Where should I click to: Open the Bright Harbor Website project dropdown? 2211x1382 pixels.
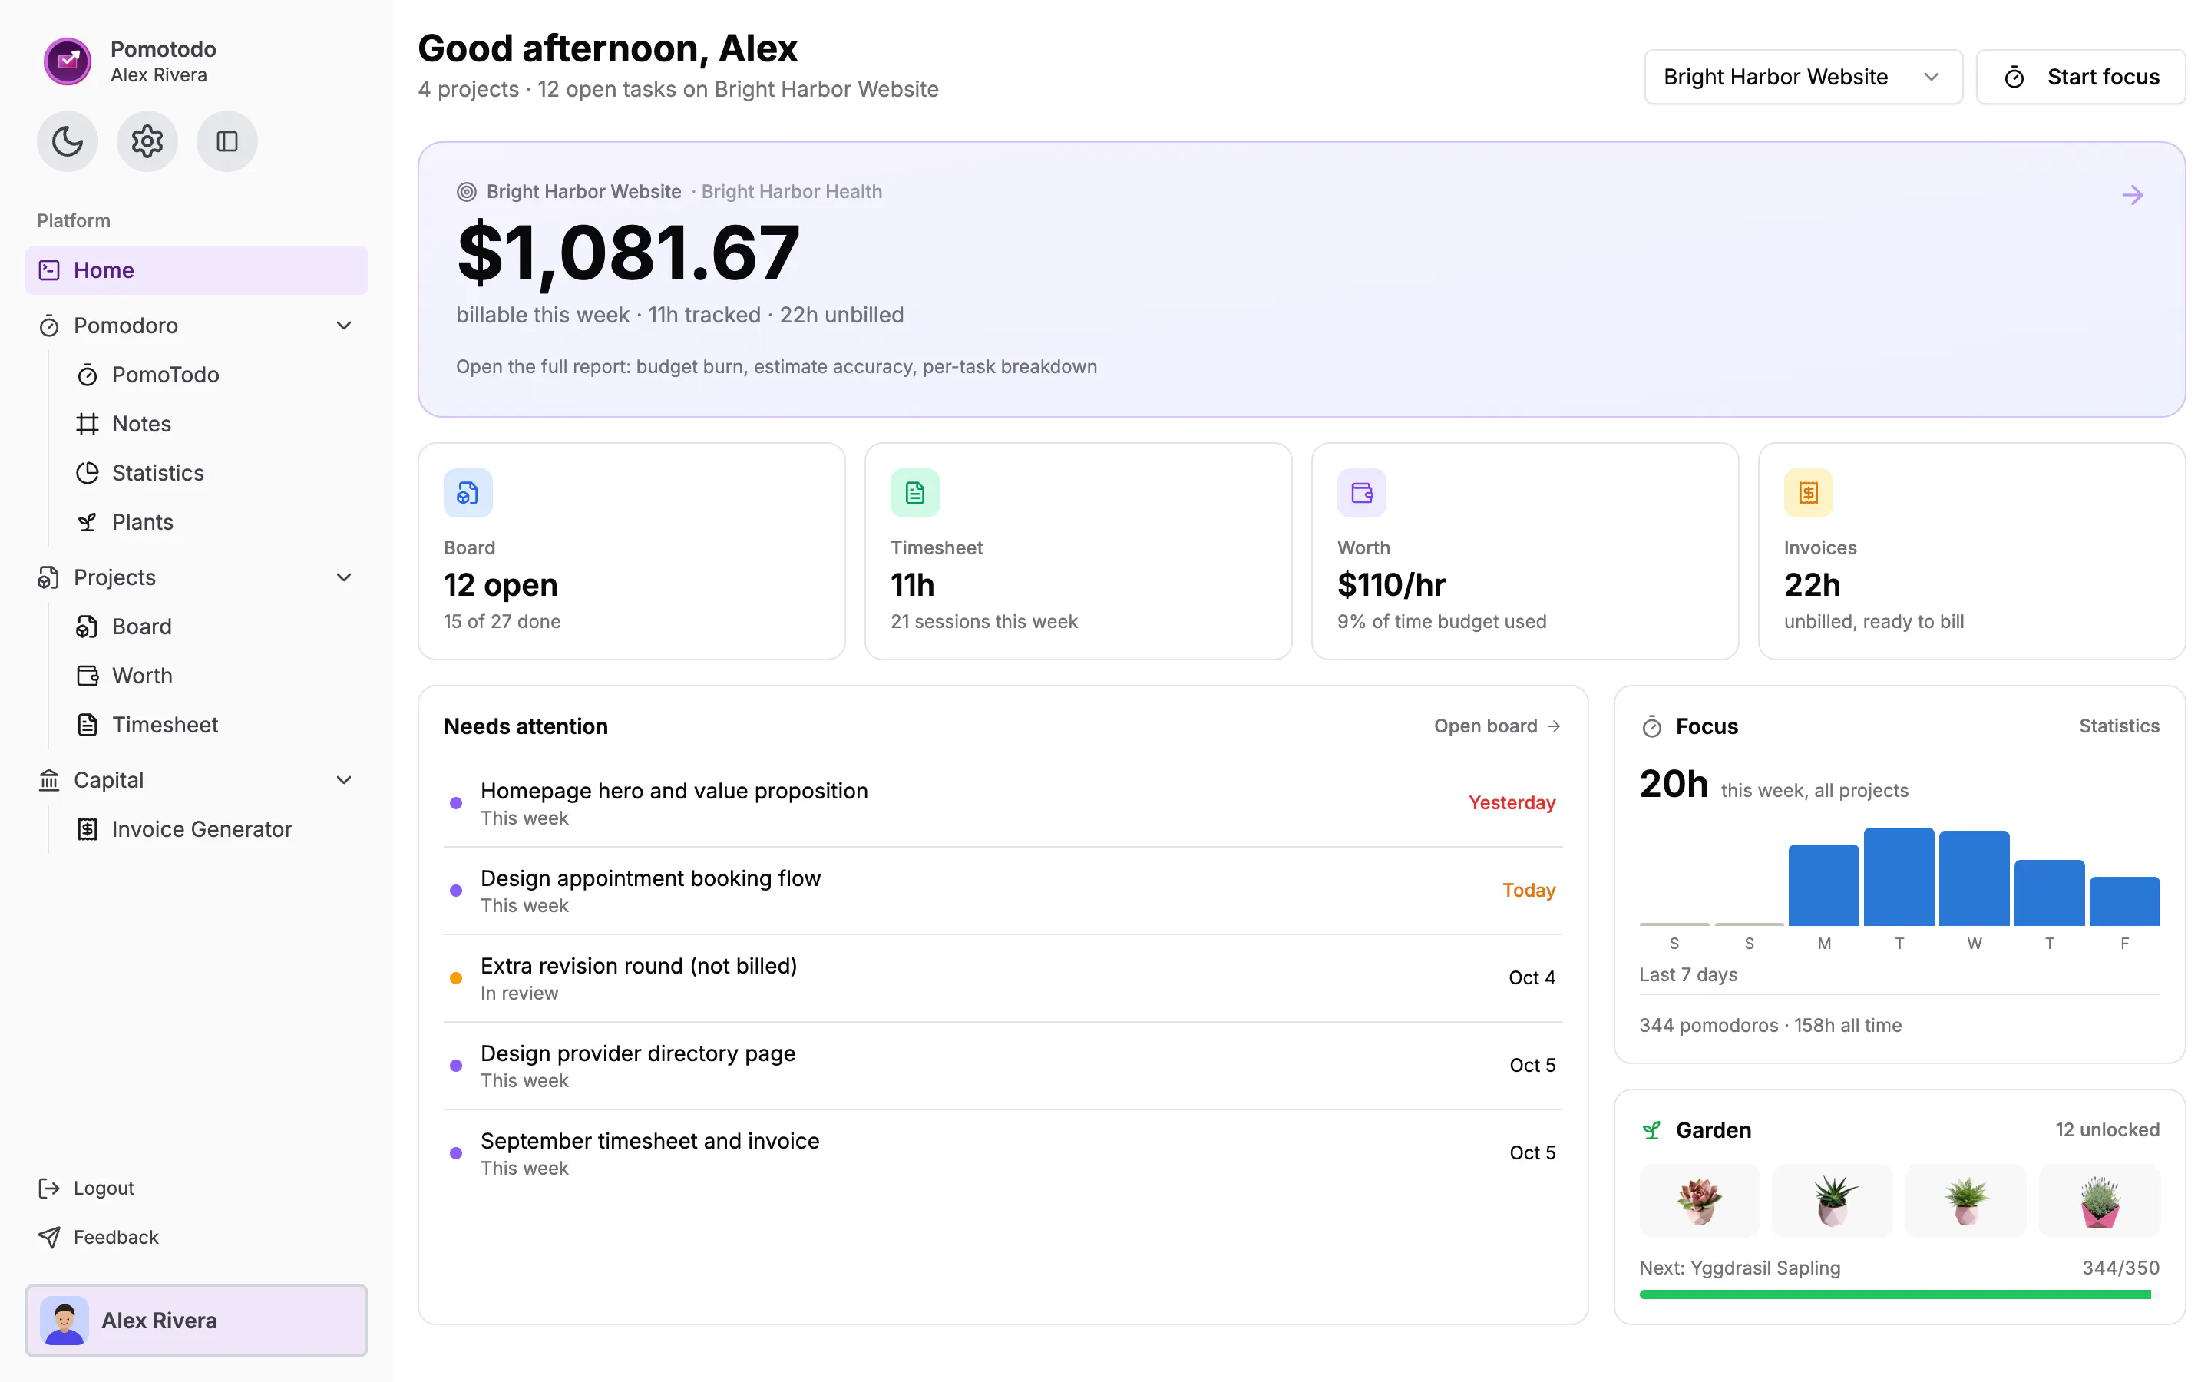pos(1803,77)
